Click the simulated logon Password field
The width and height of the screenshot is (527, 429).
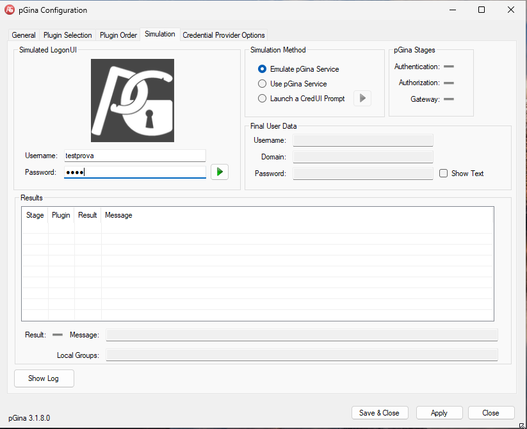(x=134, y=172)
